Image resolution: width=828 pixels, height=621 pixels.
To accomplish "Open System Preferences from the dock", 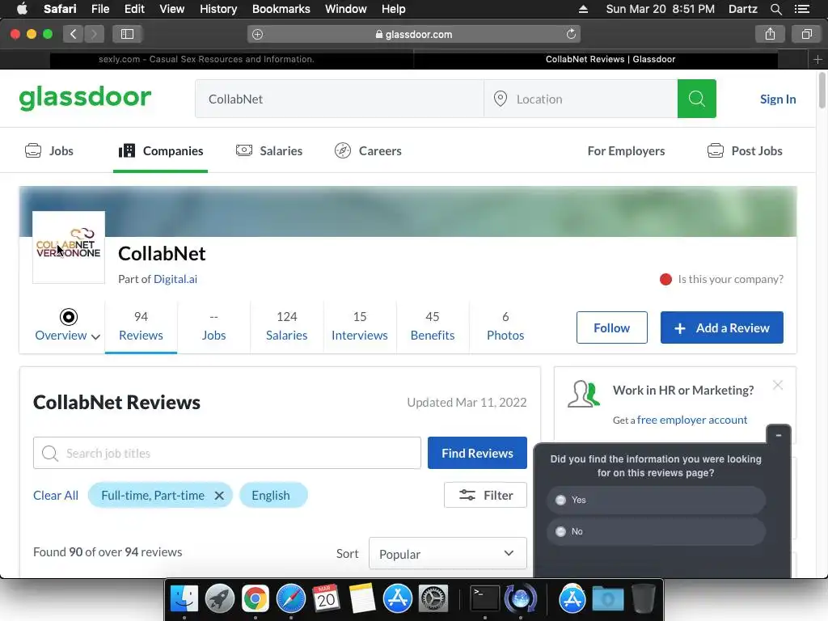I will click(x=433, y=599).
